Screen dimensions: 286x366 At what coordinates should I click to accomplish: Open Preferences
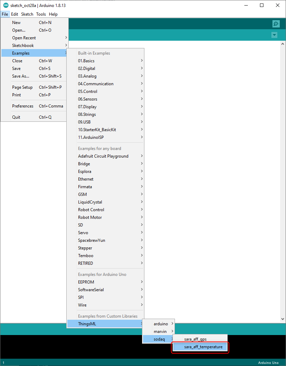click(x=34, y=106)
